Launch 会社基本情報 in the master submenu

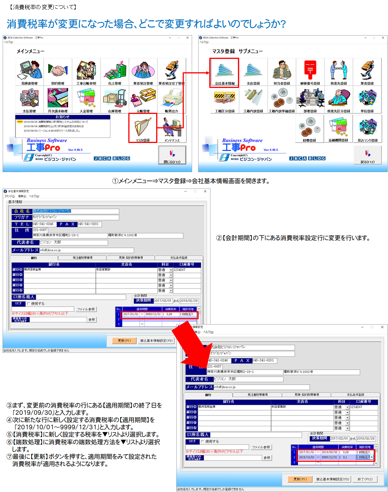[x=225, y=72]
